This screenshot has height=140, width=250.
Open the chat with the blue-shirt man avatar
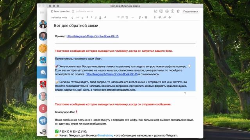coord(43,36)
